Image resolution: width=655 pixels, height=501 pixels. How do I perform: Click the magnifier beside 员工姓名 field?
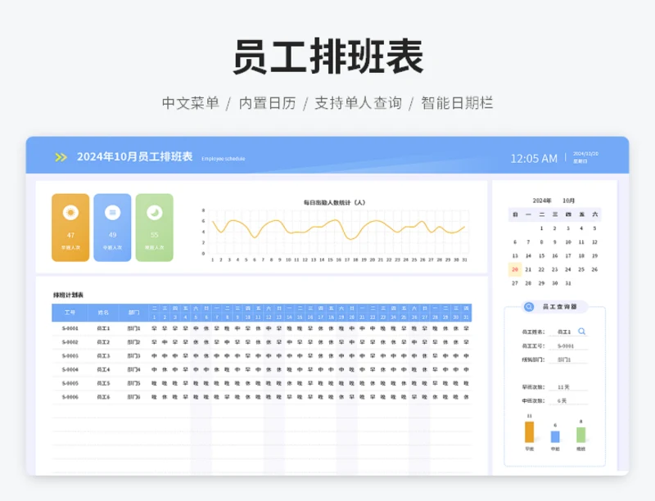tap(581, 332)
